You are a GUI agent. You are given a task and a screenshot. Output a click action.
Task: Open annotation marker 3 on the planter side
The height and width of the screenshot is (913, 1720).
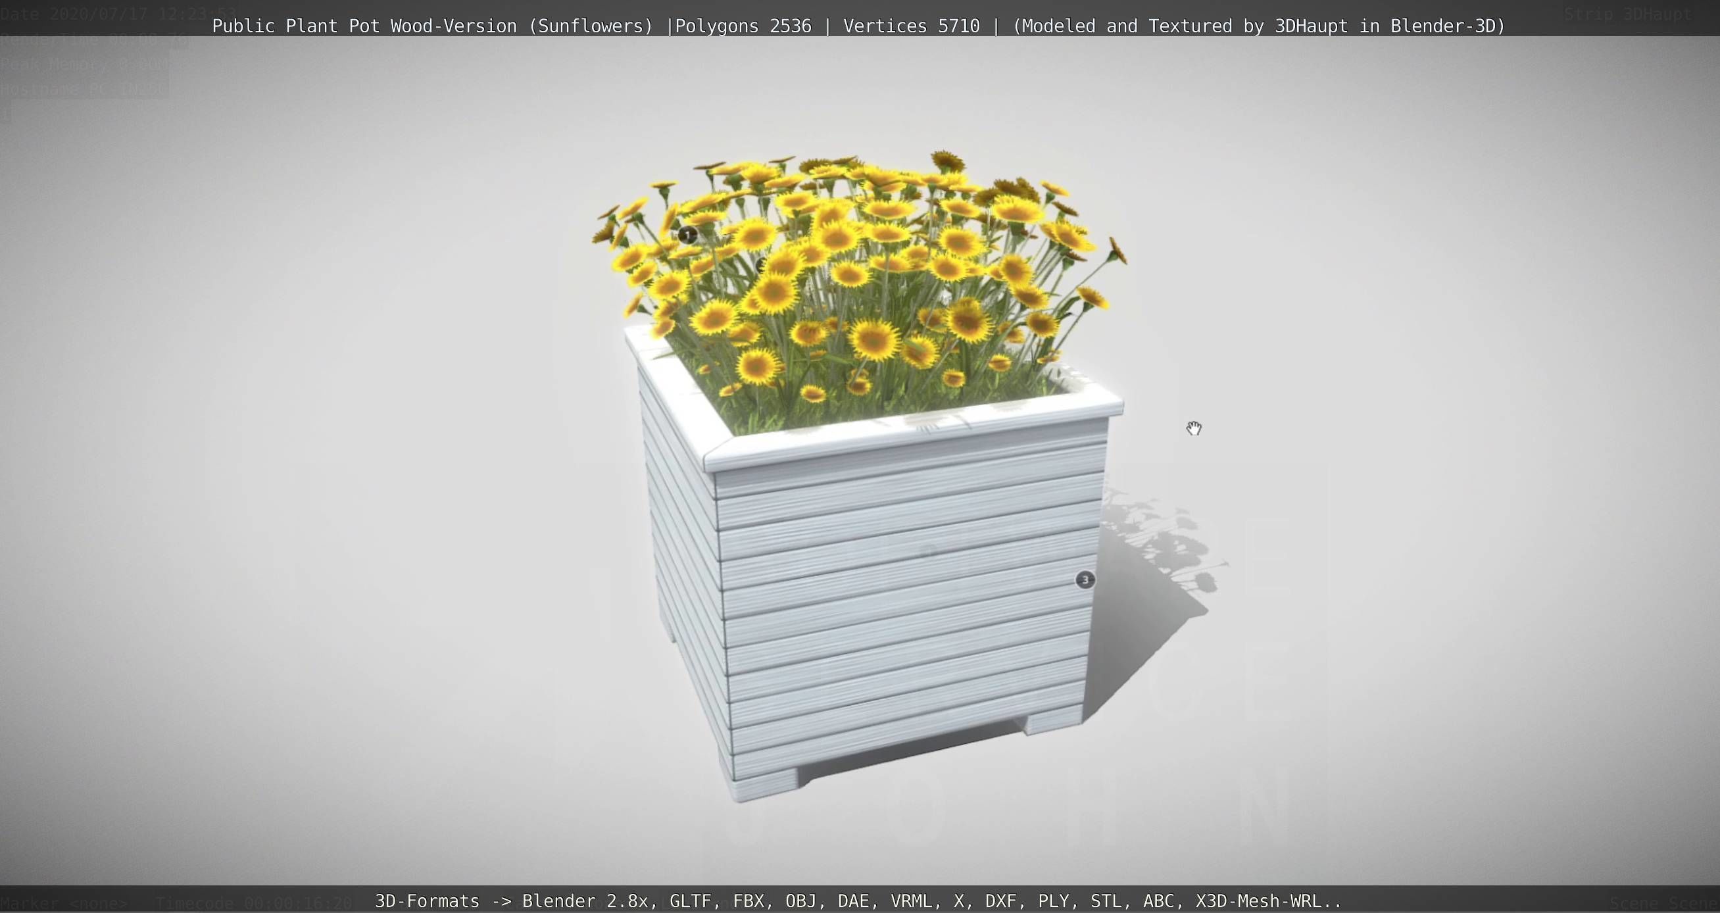(x=1085, y=580)
